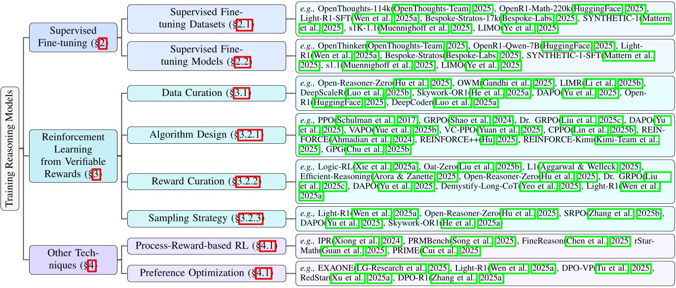Open the Kimi-Team et al. citation link

click(627, 139)
